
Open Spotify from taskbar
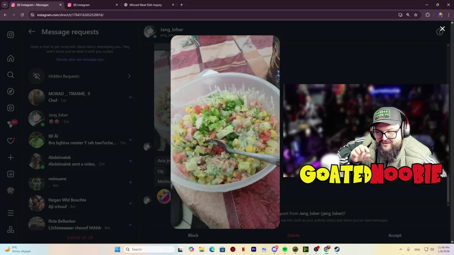285,249
